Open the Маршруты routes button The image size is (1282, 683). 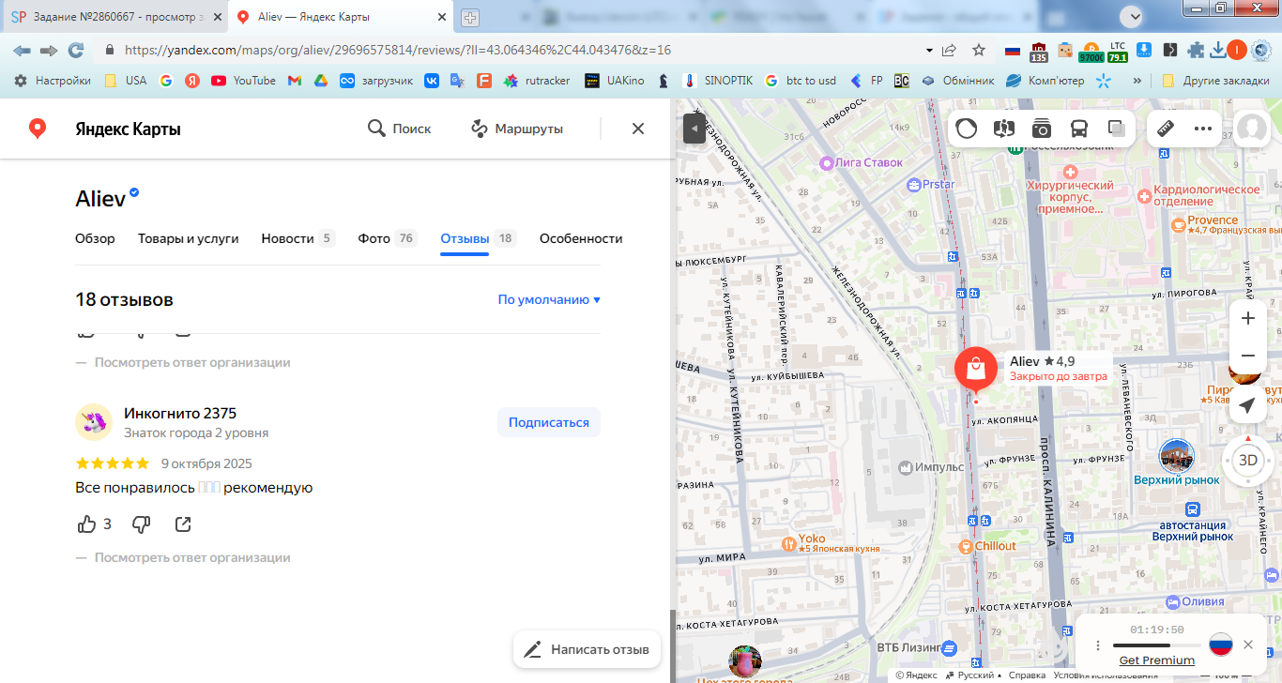pos(517,129)
